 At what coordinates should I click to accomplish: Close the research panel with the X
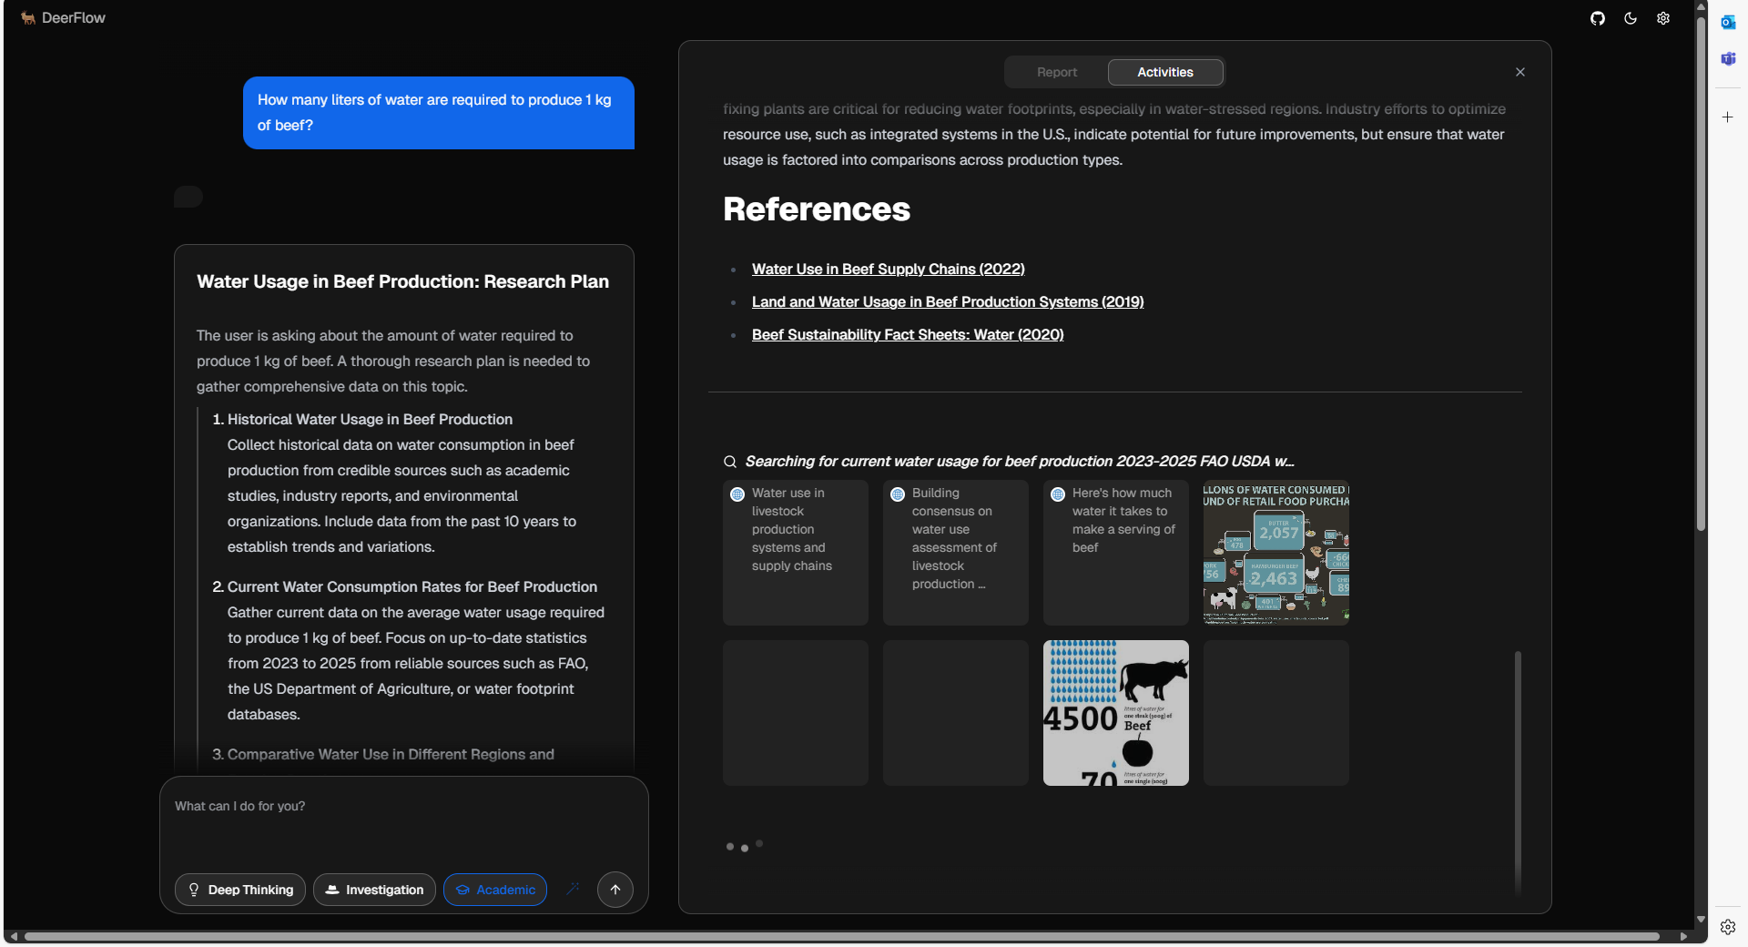tap(1520, 72)
